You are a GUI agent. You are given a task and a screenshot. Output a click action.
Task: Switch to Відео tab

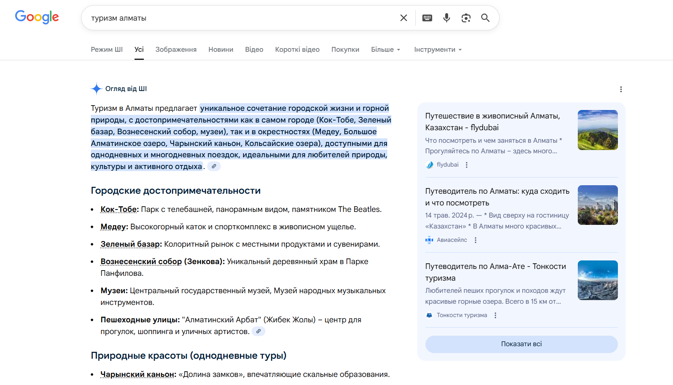tap(254, 49)
